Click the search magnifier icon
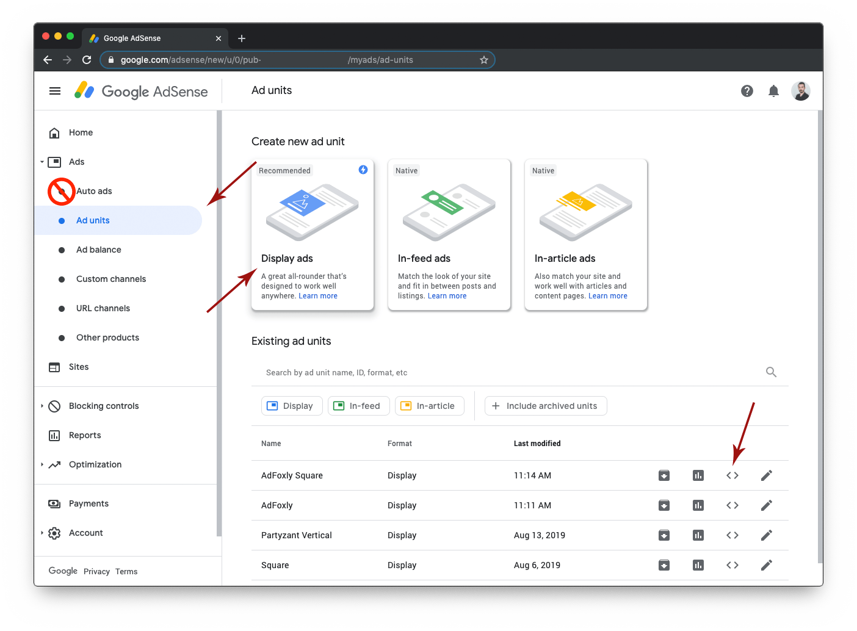857x631 pixels. tap(771, 372)
